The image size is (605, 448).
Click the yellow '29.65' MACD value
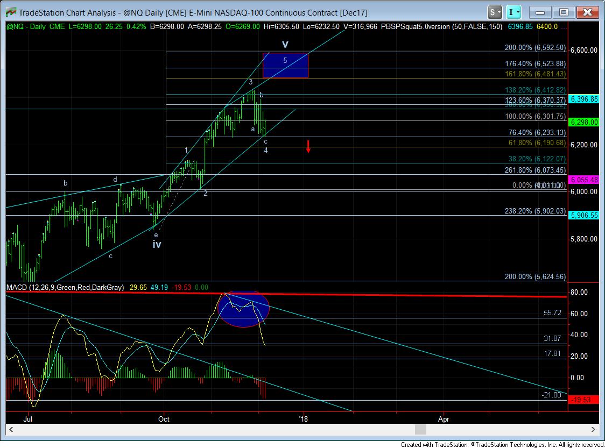tap(138, 287)
